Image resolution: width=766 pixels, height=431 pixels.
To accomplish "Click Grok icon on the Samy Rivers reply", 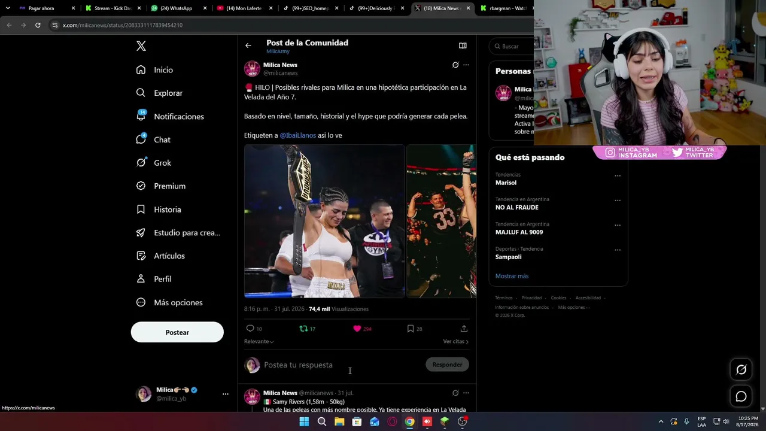I will pyautogui.click(x=455, y=393).
